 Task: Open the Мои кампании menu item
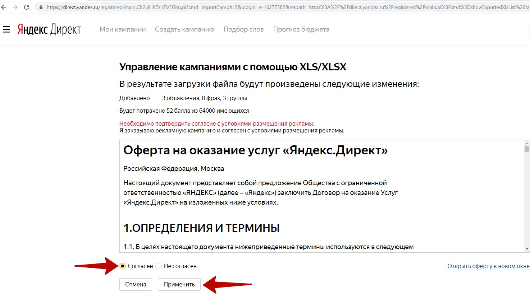tap(123, 29)
